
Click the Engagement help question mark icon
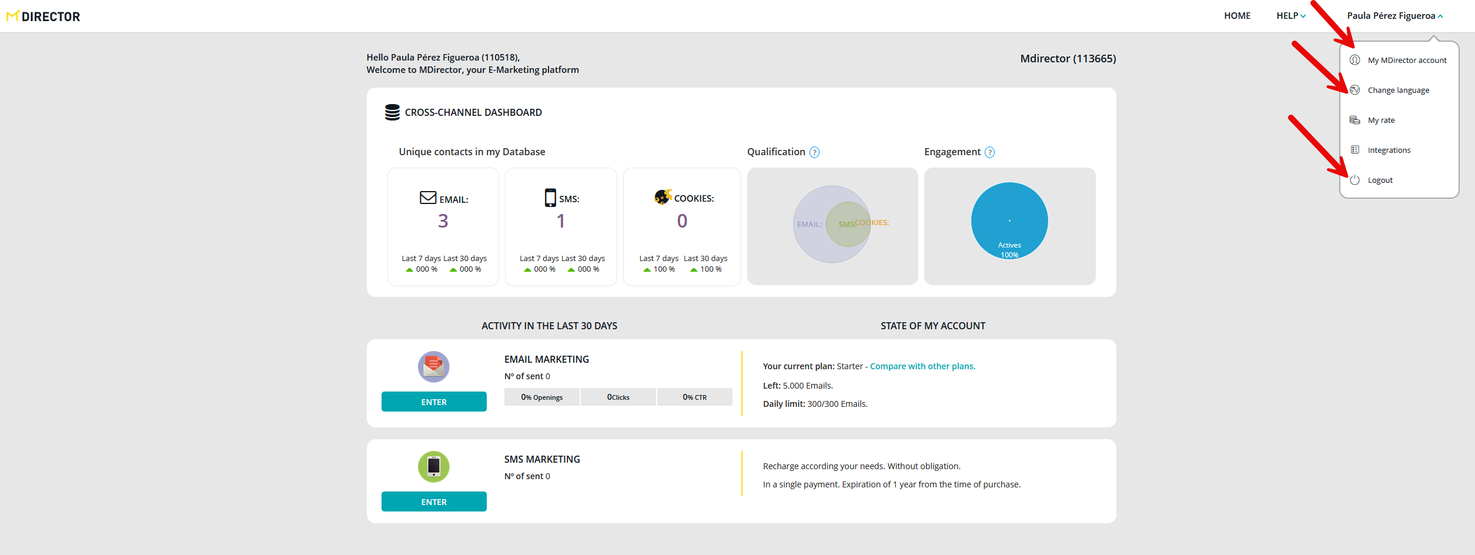[989, 152]
